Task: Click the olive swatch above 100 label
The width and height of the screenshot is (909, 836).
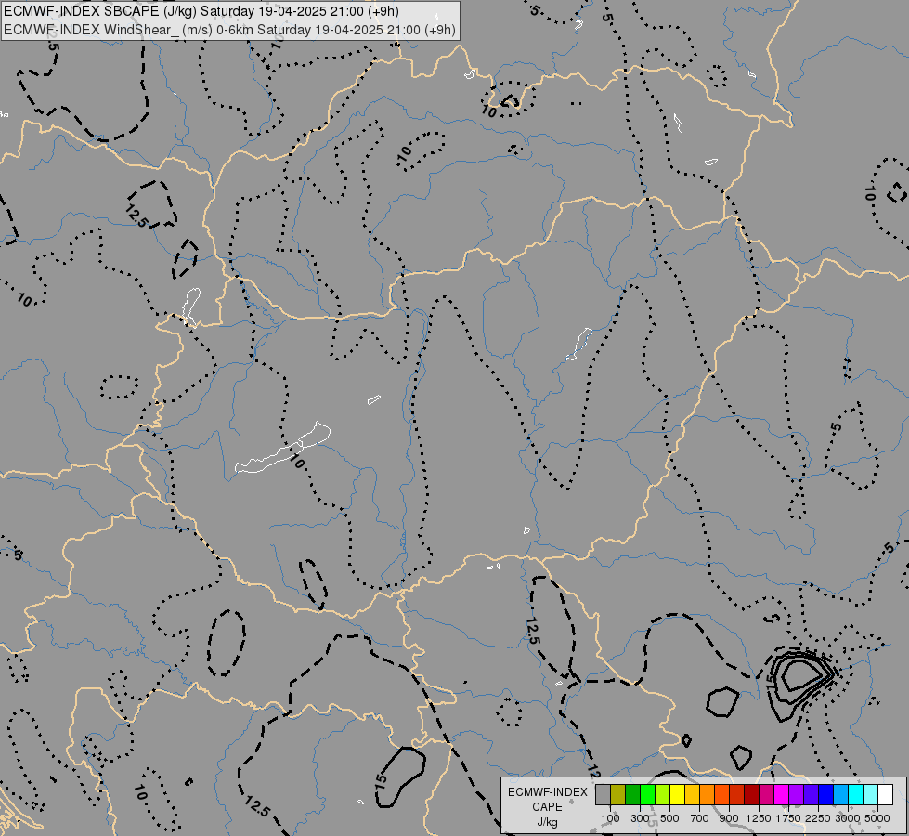Action: (x=618, y=795)
